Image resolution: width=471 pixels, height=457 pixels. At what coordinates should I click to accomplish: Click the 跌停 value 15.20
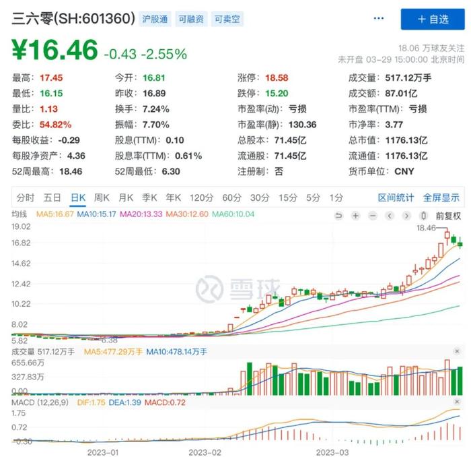pos(277,94)
